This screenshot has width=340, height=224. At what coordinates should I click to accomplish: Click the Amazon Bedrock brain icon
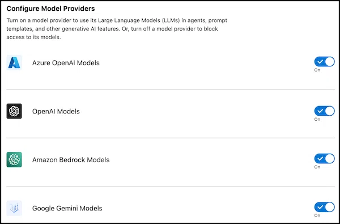(14, 159)
